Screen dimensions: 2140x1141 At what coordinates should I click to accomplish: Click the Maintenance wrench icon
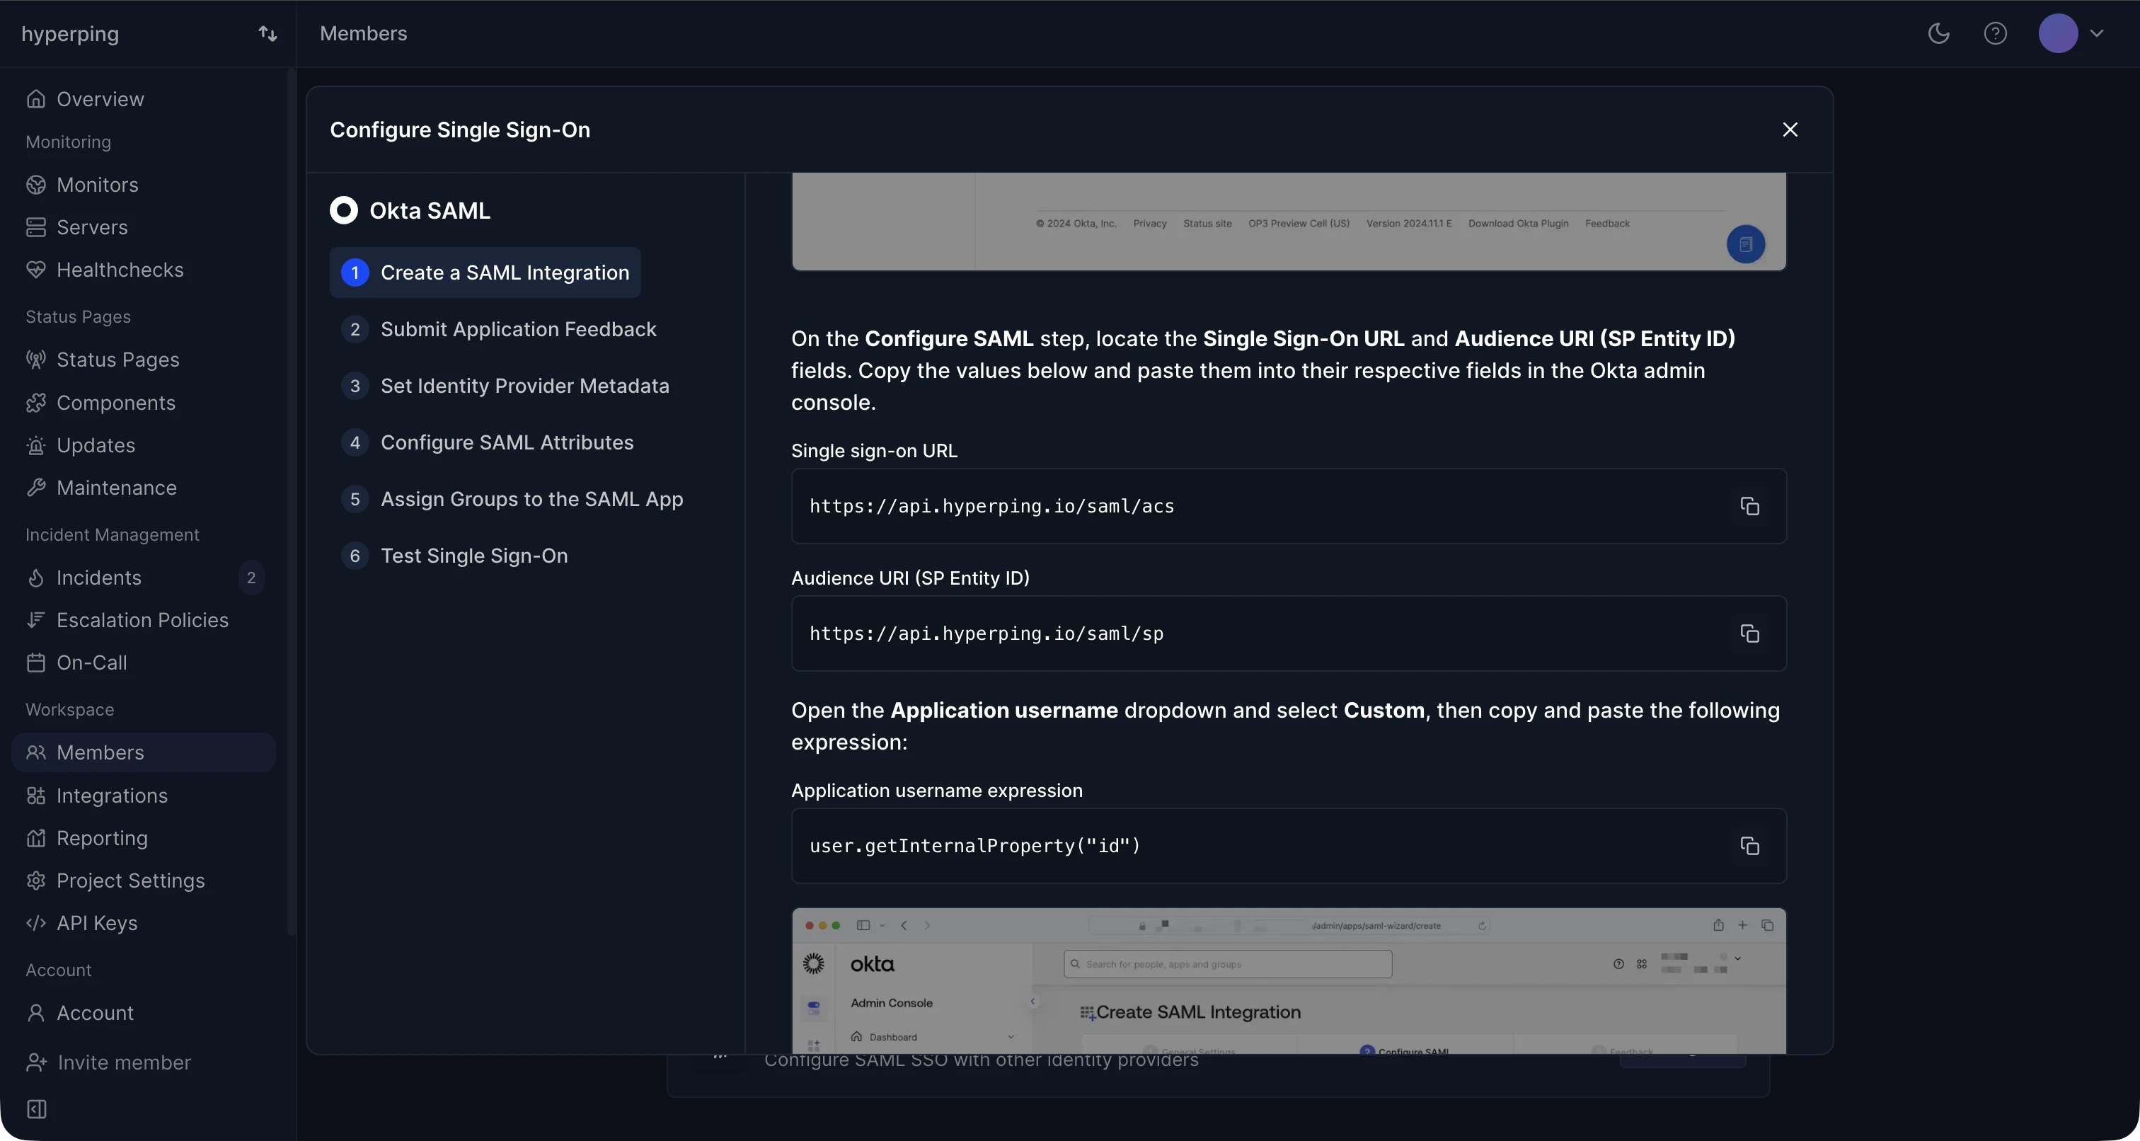(35, 488)
